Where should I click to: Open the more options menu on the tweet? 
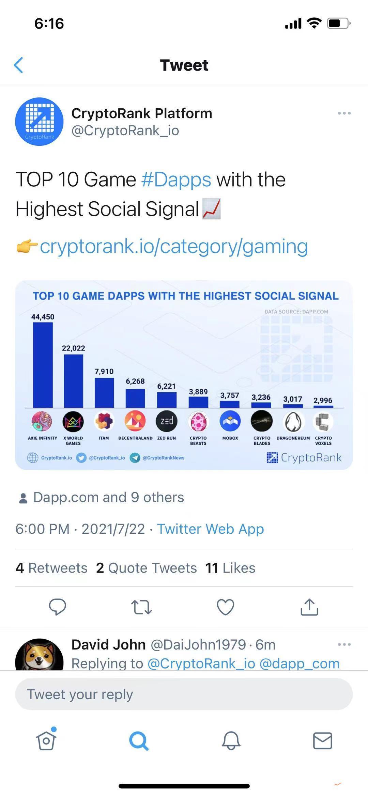pyautogui.click(x=344, y=113)
